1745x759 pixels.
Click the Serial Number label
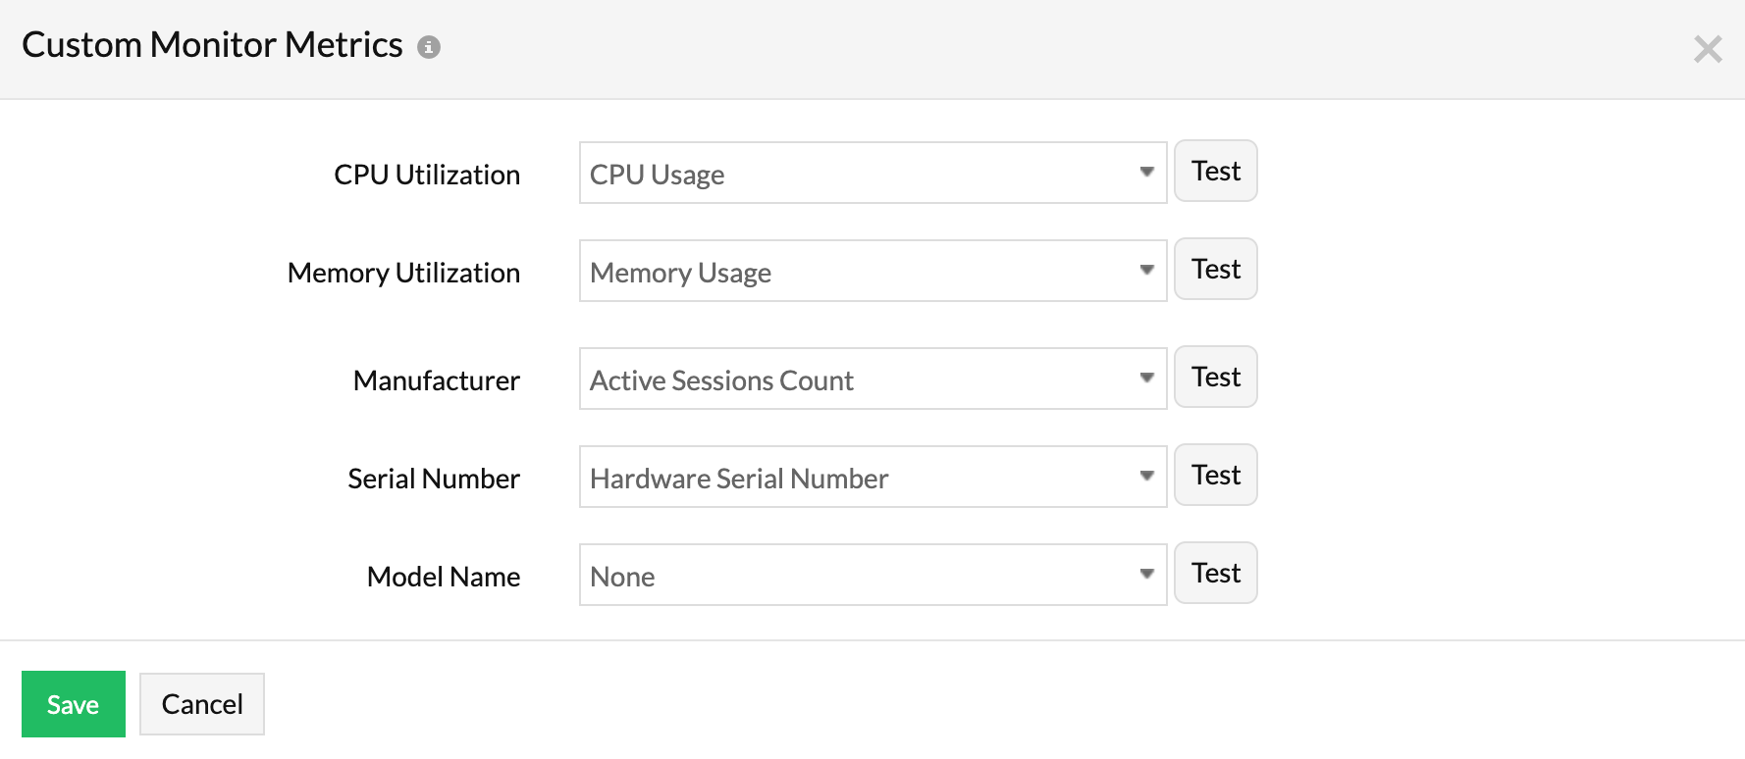[434, 479]
